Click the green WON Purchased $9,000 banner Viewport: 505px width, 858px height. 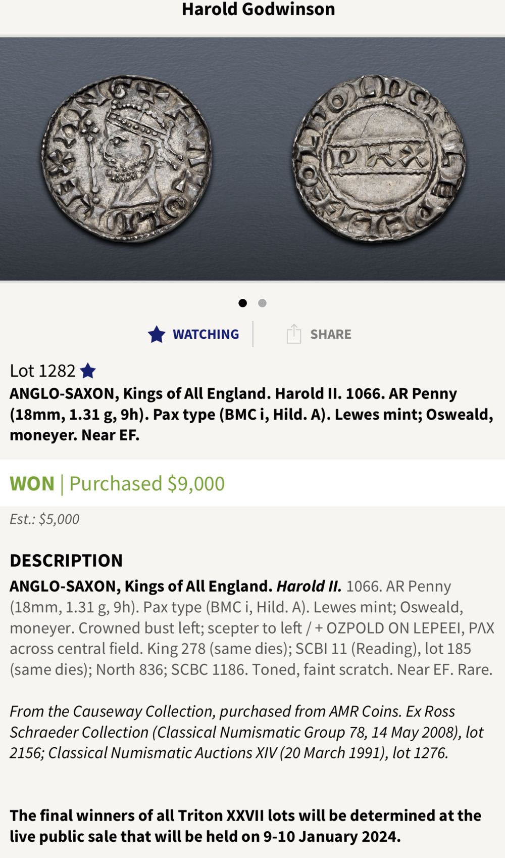118,484
